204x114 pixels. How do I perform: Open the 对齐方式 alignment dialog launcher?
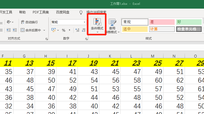pyautogui.click(x=47, y=39)
